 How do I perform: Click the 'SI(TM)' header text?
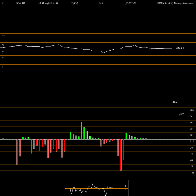(74, 3)
